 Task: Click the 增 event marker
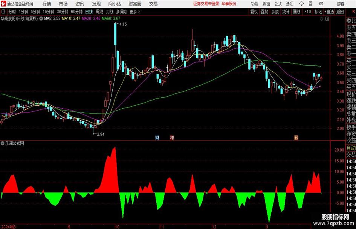pos(172,138)
